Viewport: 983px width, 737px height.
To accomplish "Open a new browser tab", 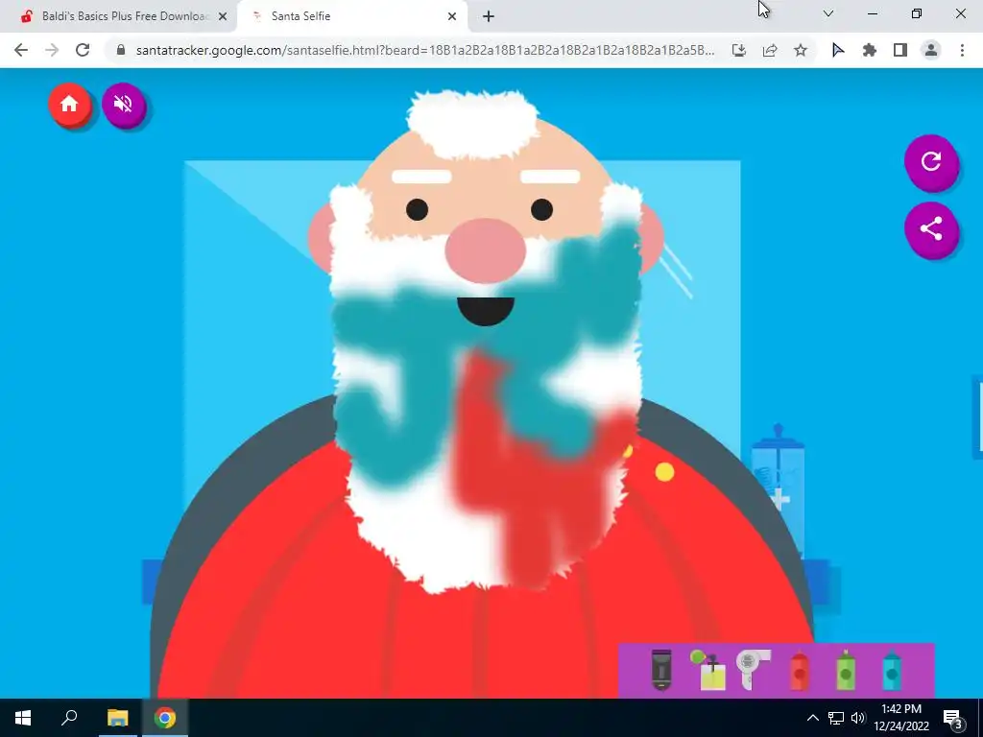I will (489, 16).
